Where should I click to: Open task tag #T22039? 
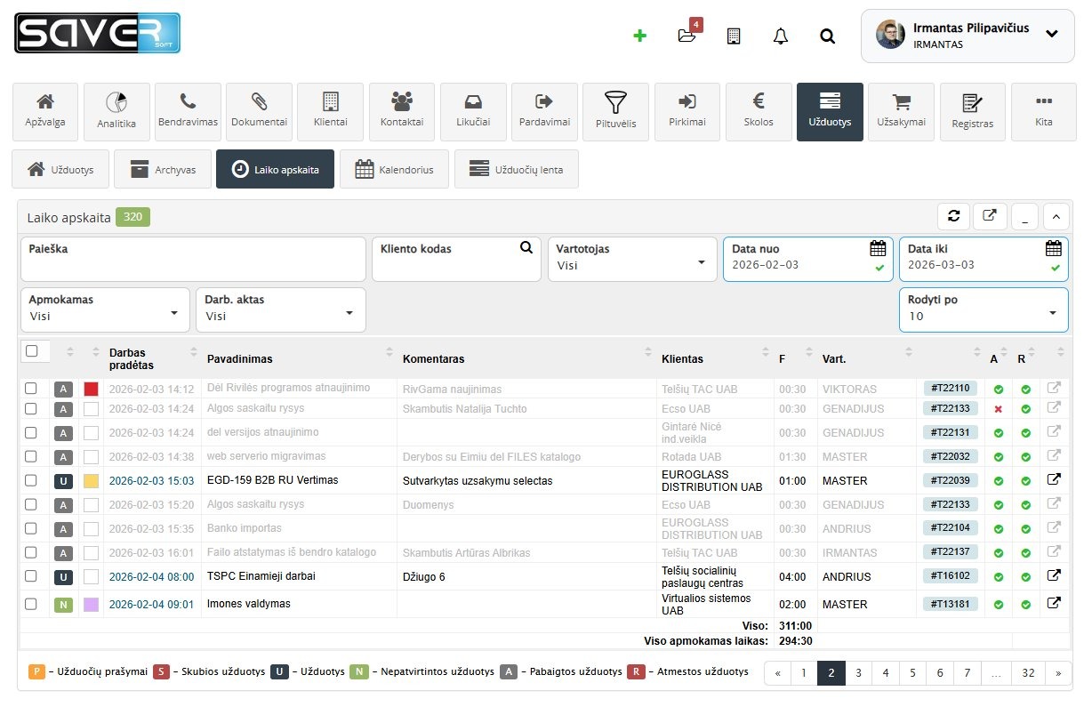(x=951, y=481)
